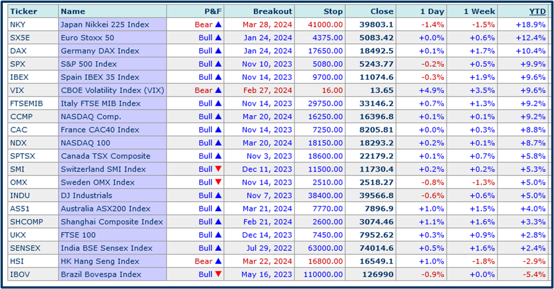Click the stop value 41000.00
The width and height of the screenshot is (554, 289).
pyautogui.click(x=326, y=24)
